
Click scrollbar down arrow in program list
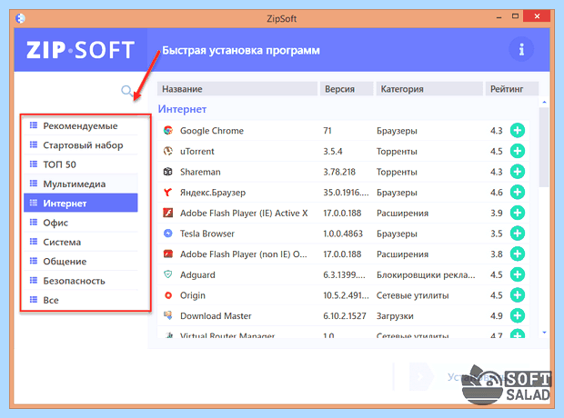tap(544, 333)
